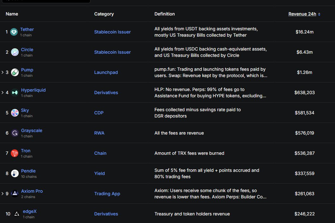Open the Circle protocol link
335x223 pixels.
[27, 50]
